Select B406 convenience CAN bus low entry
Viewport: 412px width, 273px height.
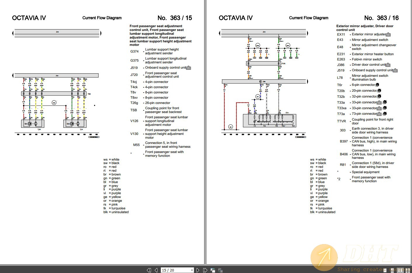368,154
